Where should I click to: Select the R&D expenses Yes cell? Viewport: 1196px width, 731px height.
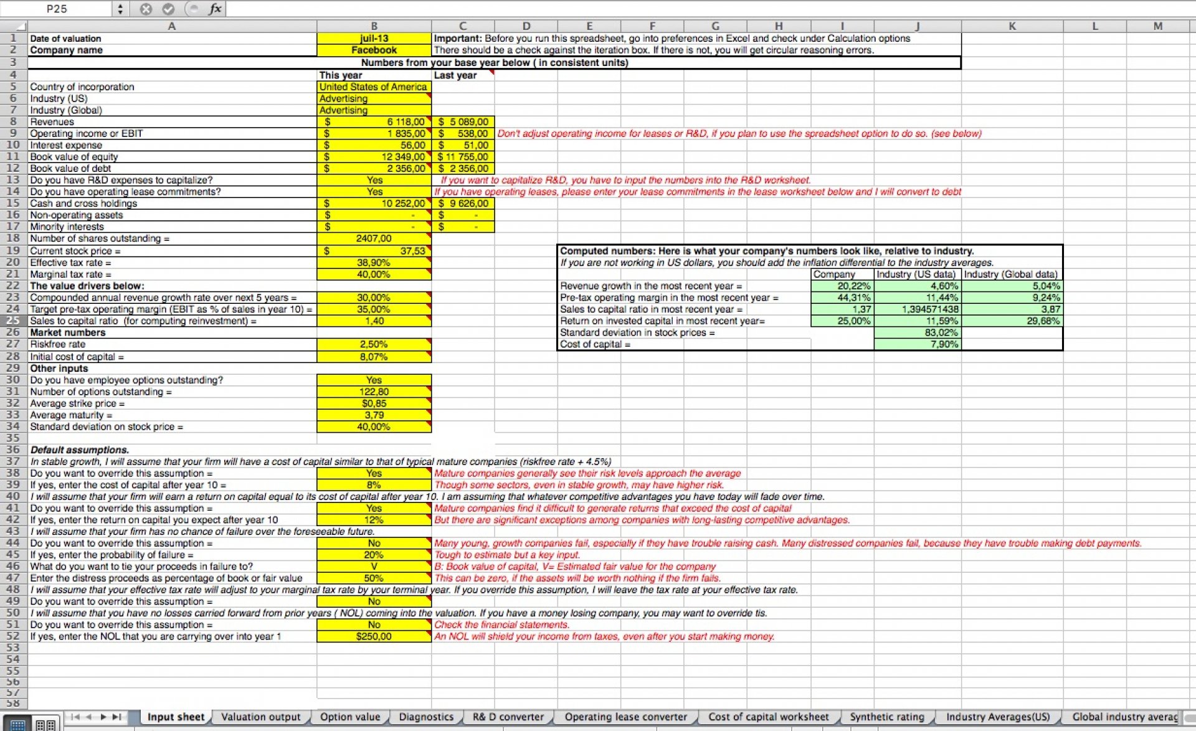(374, 180)
